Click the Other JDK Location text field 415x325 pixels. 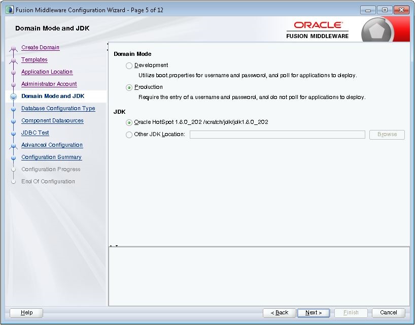(x=278, y=134)
